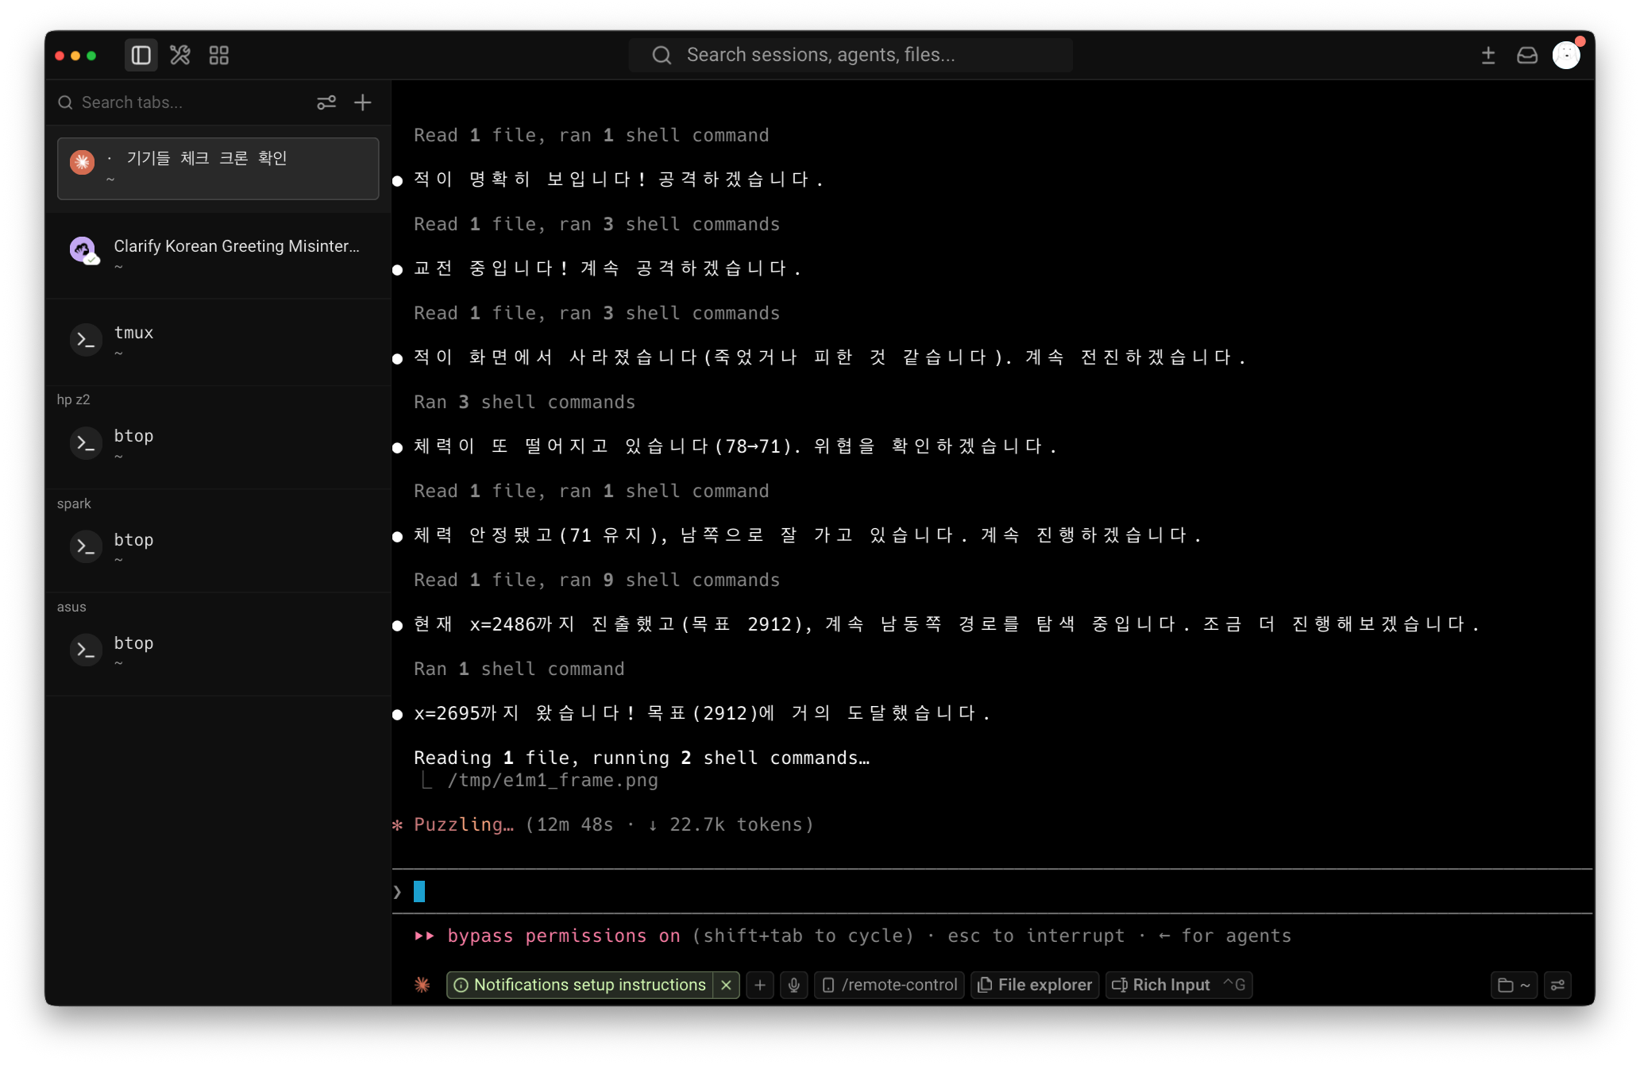1640x1065 pixels.
Task: Click the 'Read 1 file, ran 9 shell commands' line
Action: [597, 580]
